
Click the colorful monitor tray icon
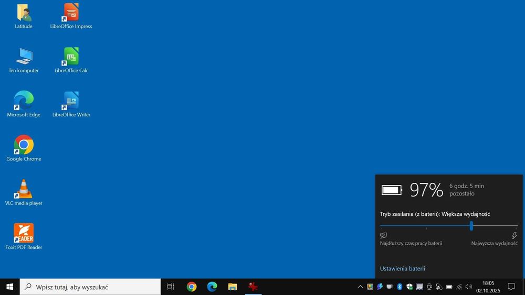(x=370, y=287)
